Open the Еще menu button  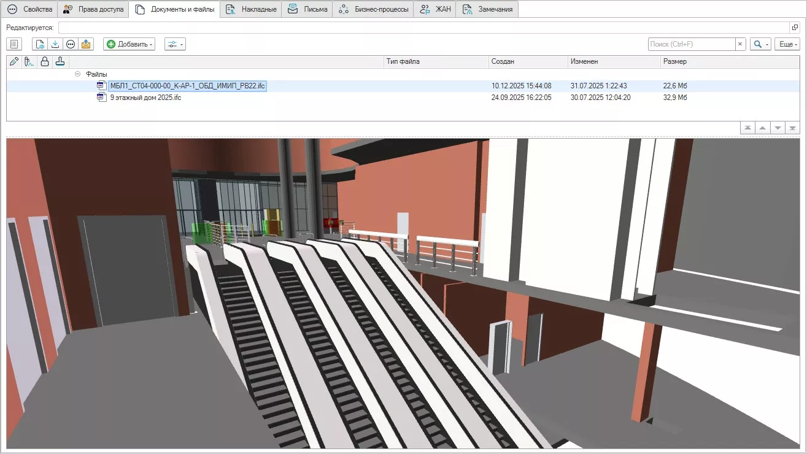tap(787, 44)
